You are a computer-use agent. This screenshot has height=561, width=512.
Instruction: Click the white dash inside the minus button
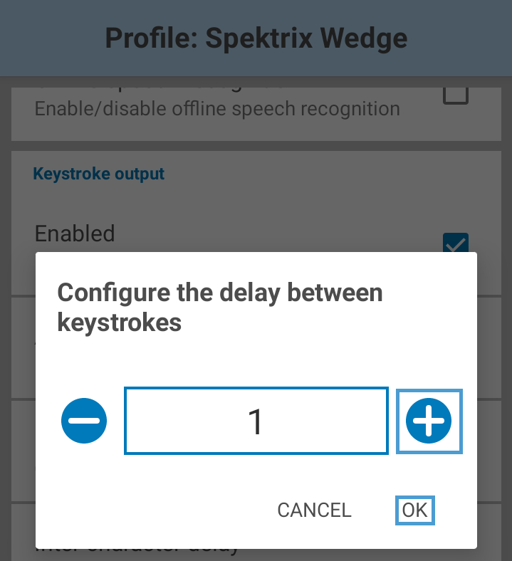point(84,420)
